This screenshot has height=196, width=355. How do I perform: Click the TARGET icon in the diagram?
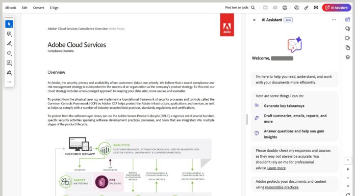65,182
